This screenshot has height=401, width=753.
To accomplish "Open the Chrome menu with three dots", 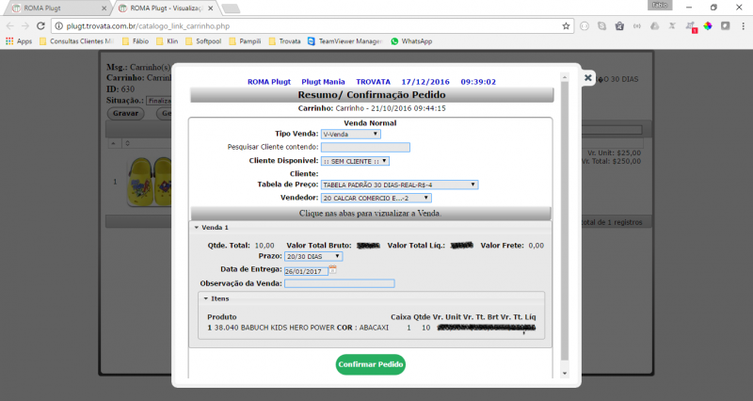I will [x=744, y=26].
